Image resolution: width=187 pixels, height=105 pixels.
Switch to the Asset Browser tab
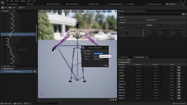[124, 57]
